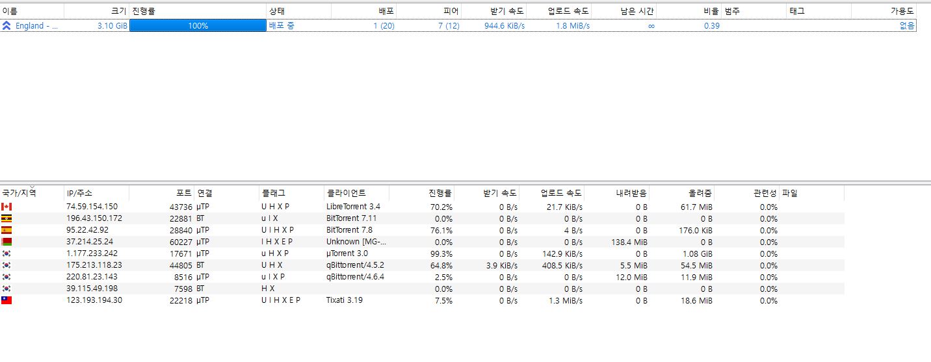
Task: Click BitTorrent 7.11 client cell
Action: click(x=351, y=218)
